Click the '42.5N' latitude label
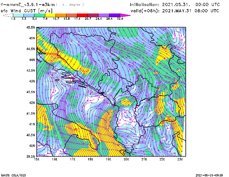The height and width of the screenshot is (177, 229). click(31, 92)
